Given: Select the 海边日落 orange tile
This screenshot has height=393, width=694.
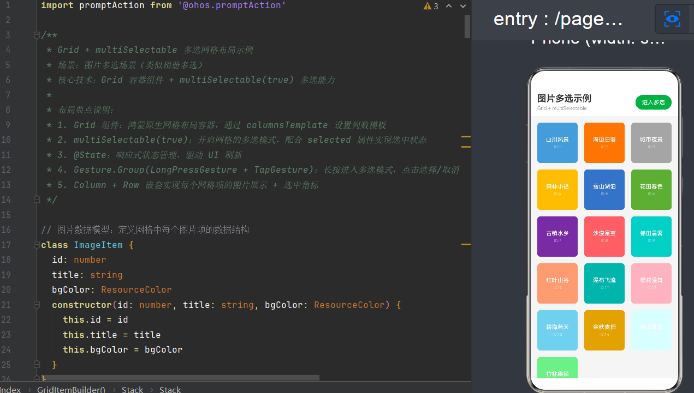Looking at the screenshot, I should (x=604, y=143).
